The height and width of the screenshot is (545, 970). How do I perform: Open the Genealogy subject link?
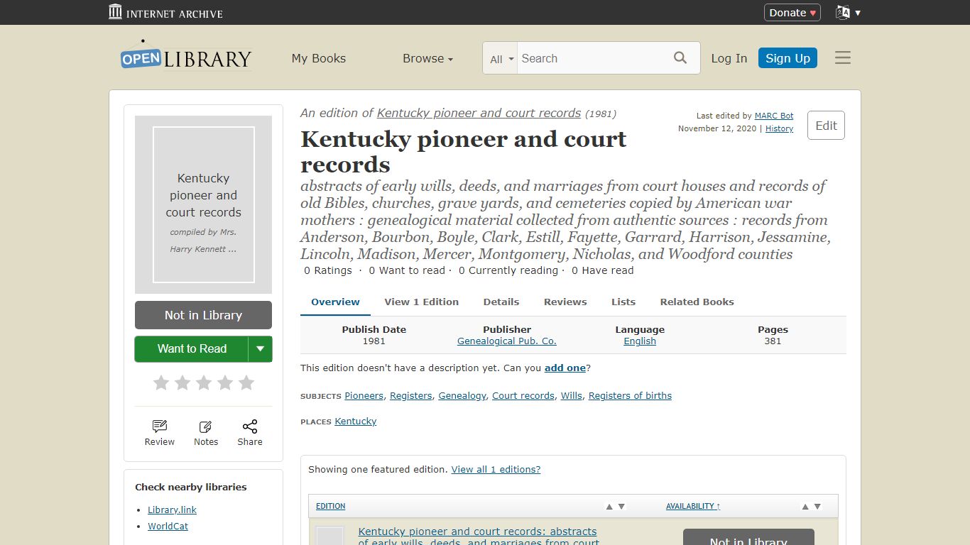(462, 396)
